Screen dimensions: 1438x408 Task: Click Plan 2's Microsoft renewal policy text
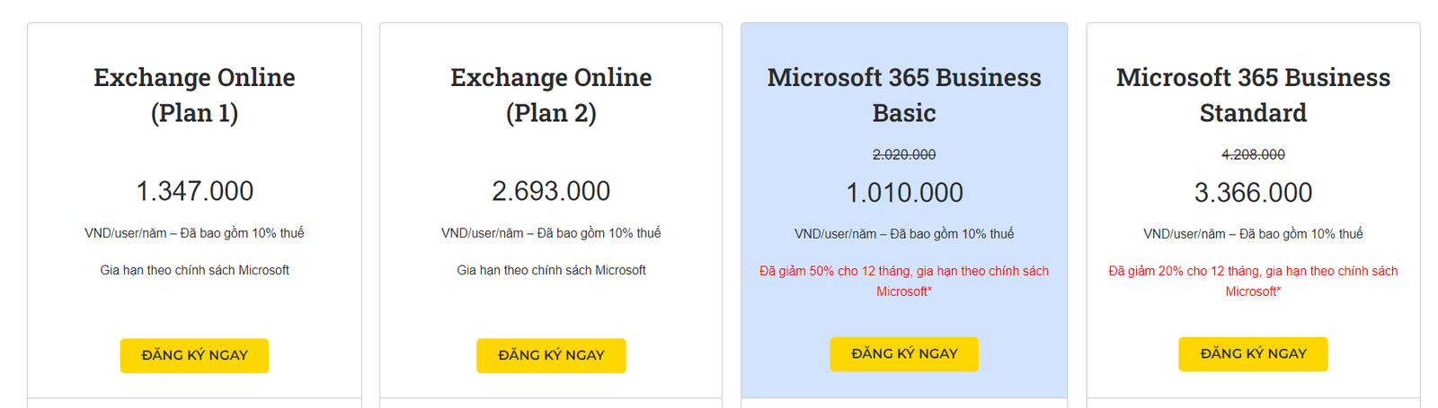tap(551, 270)
